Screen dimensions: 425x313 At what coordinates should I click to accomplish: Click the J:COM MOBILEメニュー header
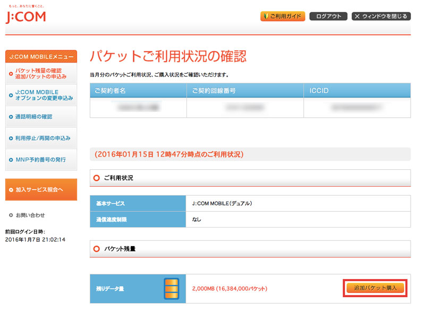click(41, 57)
